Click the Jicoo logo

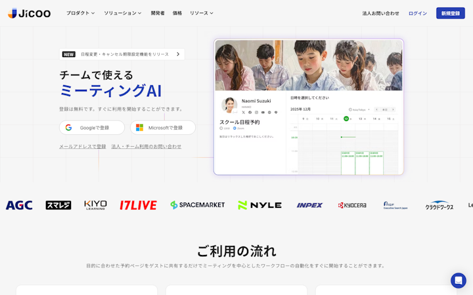tap(29, 13)
